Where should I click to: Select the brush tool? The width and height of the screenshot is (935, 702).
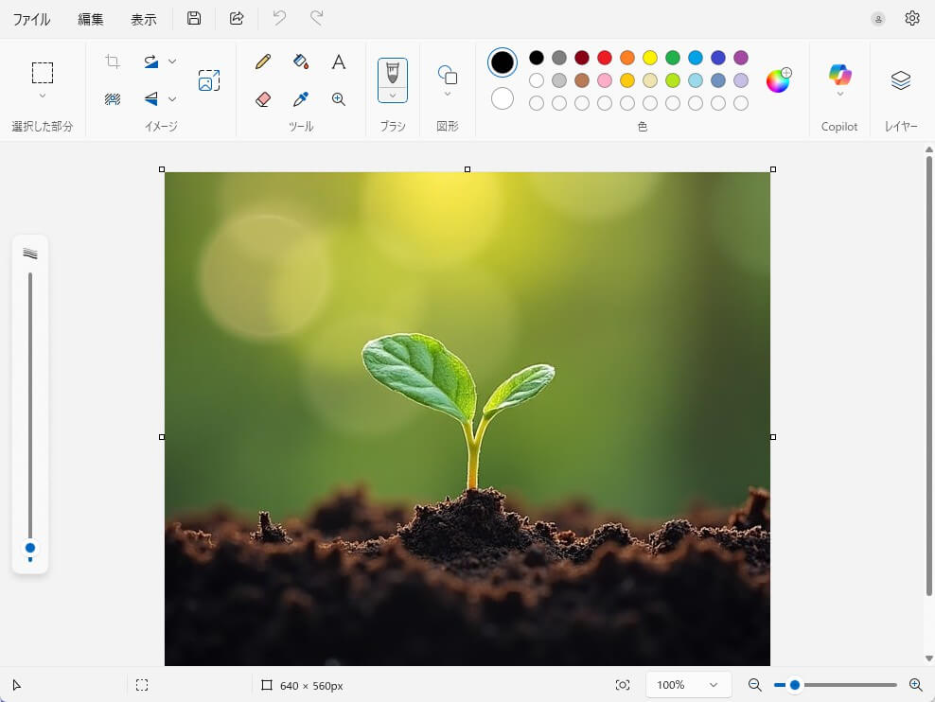click(x=393, y=73)
